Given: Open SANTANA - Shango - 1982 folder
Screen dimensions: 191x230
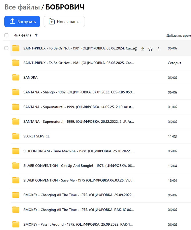Looking at the screenshot, I should point(79,92).
